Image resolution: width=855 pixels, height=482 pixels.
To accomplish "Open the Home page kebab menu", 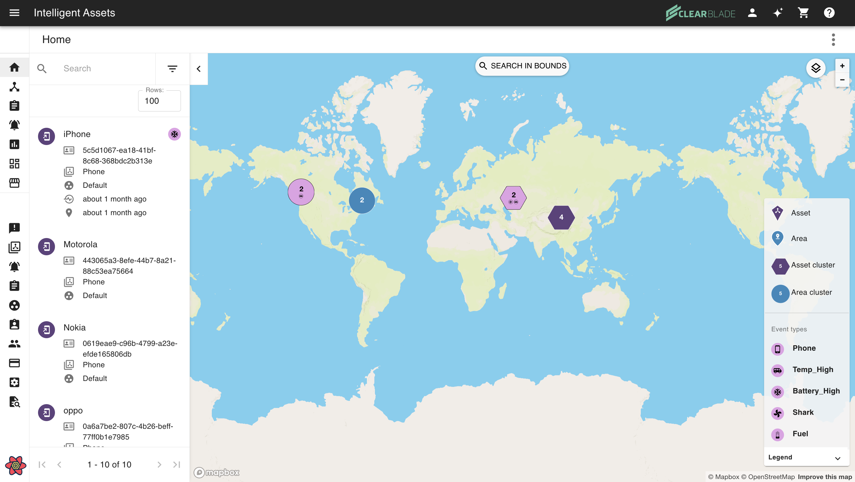I will tap(833, 40).
